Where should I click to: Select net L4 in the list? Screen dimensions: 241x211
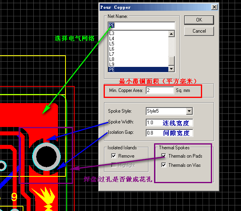[x=138, y=39]
